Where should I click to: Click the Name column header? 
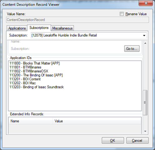tap(31, 121)
